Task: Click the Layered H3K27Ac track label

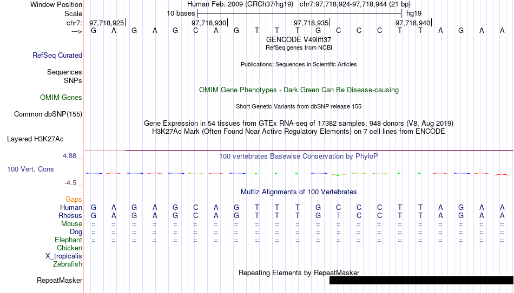Action: (35, 139)
